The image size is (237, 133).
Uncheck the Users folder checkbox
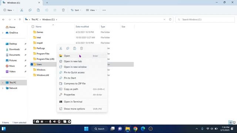32,64
